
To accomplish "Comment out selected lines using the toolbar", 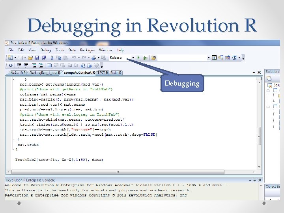I will (34, 65).
